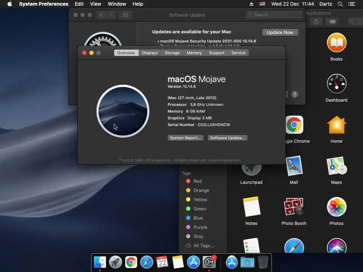Open the Maps app icon

336,166
